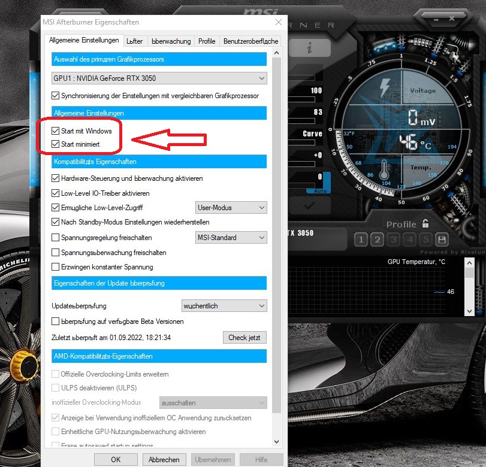Click the 46 °C temperature readout

point(415,142)
